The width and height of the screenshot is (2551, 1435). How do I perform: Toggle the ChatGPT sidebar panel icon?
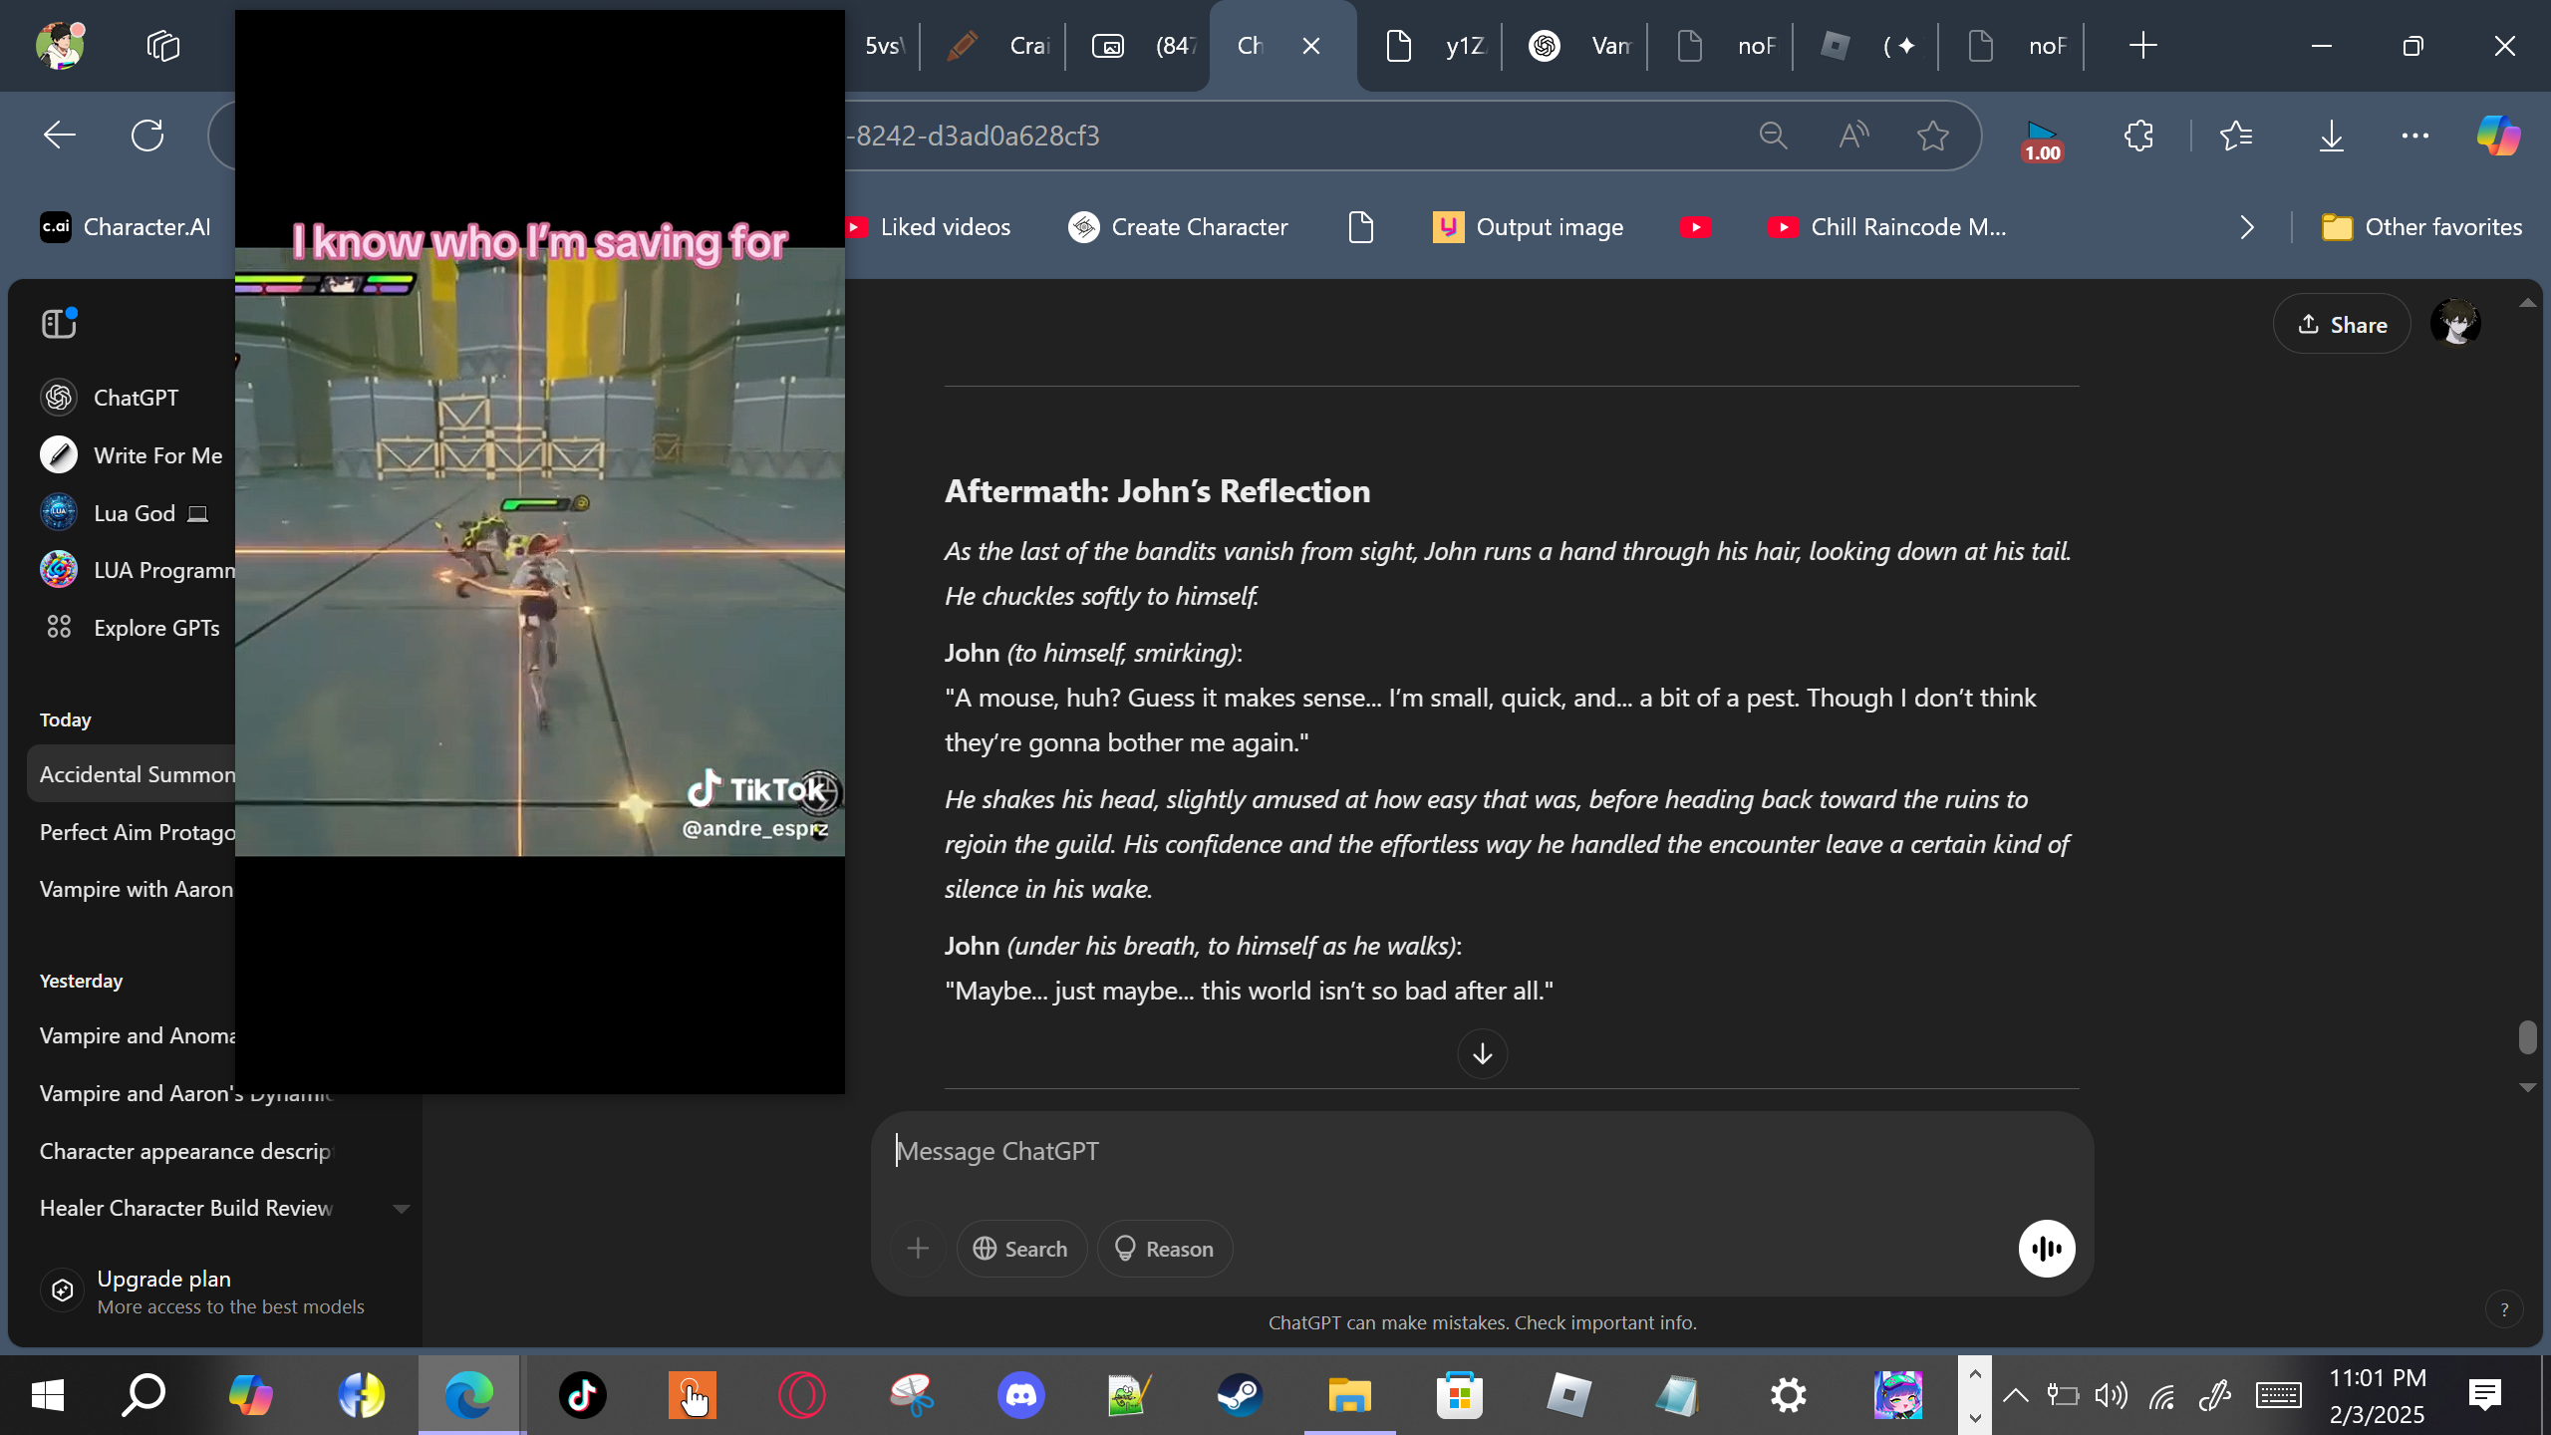59,324
